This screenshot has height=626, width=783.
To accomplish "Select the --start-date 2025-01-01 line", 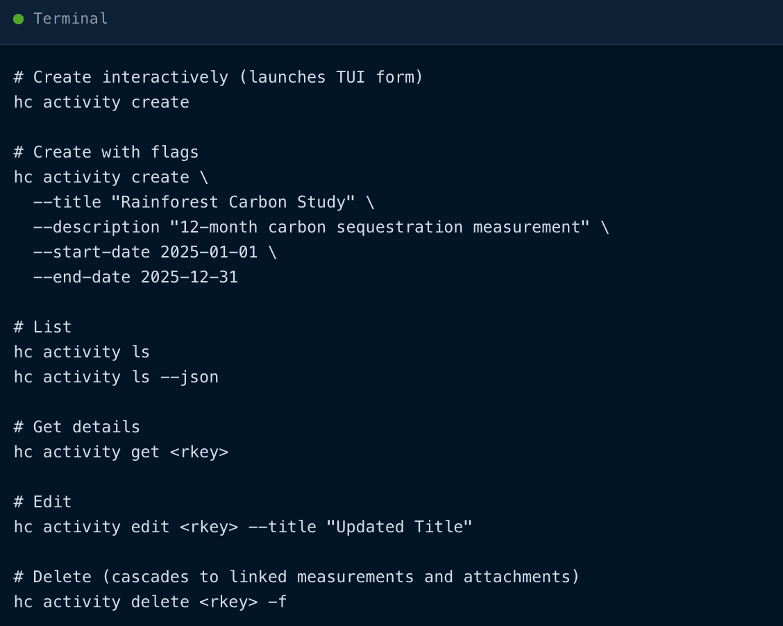I will (154, 252).
